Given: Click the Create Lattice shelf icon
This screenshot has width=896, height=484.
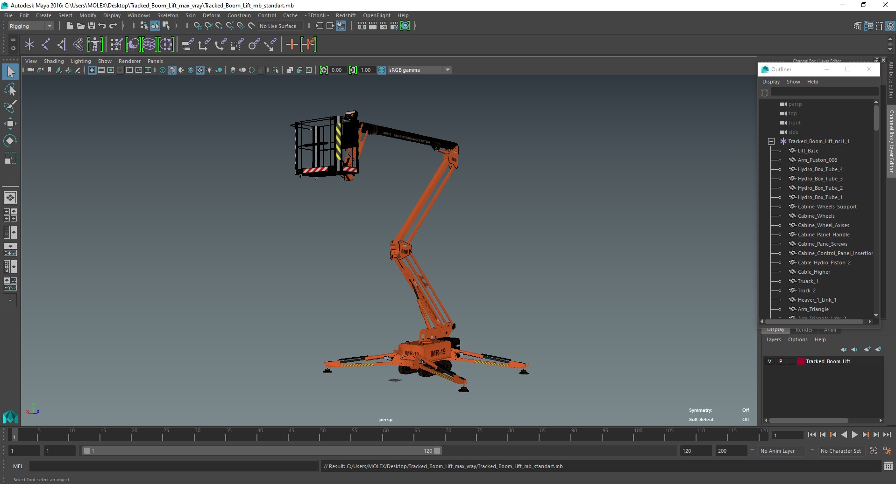Looking at the screenshot, I should tap(149, 45).
